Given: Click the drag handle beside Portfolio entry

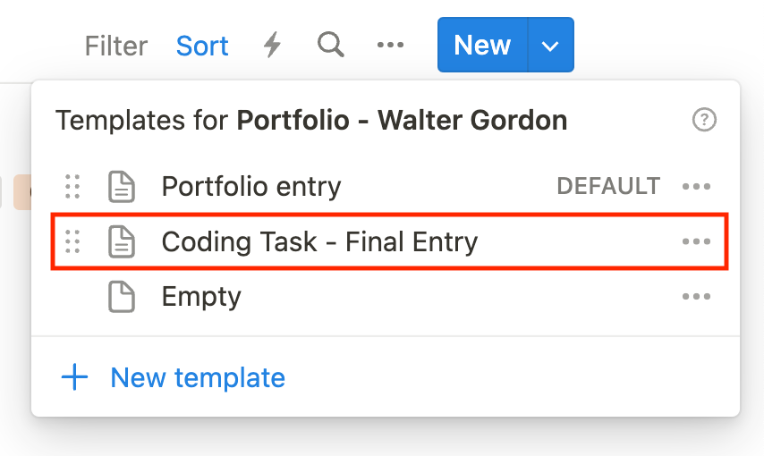Looking at the screenshot, I should point(73,187).
